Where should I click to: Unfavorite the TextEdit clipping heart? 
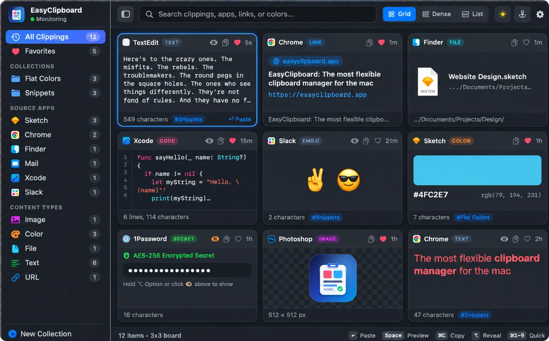(x=237, y=43)
